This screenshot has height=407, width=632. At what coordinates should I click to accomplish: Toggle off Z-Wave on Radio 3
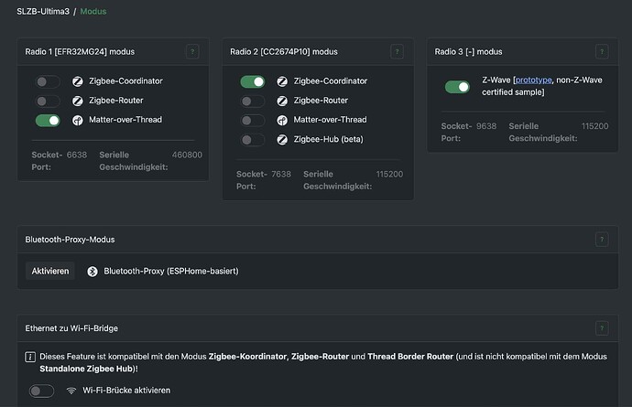coord(457,87)
